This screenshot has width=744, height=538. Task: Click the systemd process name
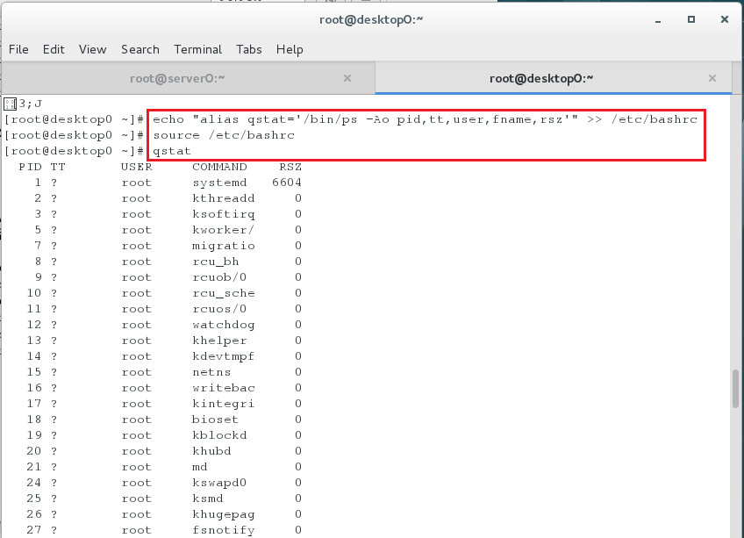coord(219,183)
